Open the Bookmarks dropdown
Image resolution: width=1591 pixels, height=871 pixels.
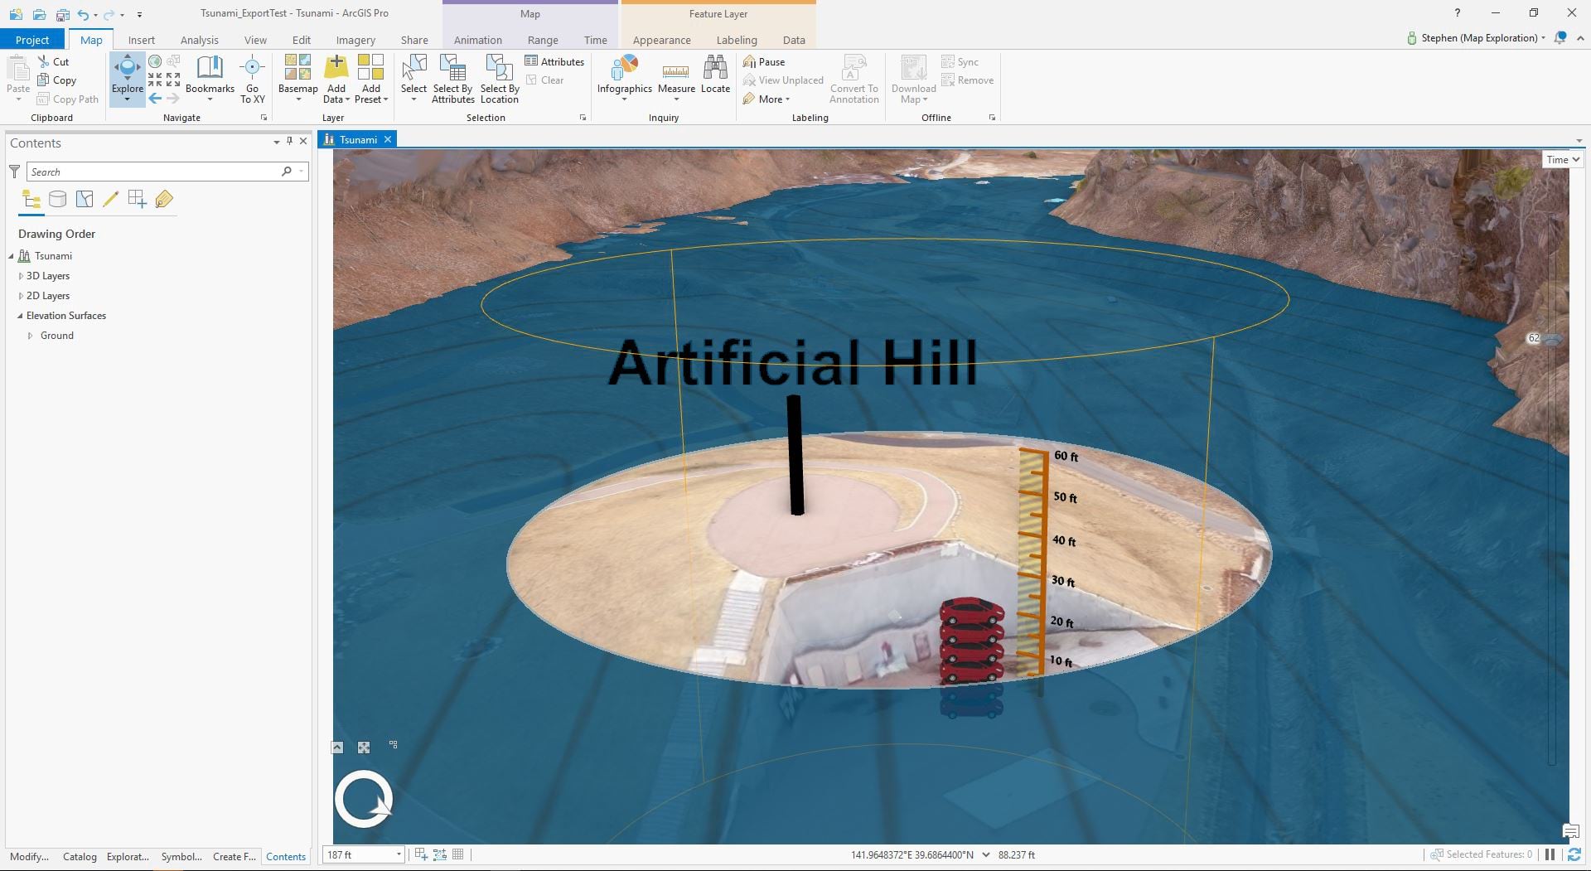(x=210, y=80)
